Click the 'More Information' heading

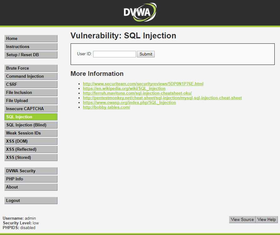97,74
